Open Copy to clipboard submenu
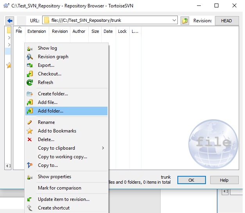Screen dimensions: 245x213 click(x=66, y=148)
